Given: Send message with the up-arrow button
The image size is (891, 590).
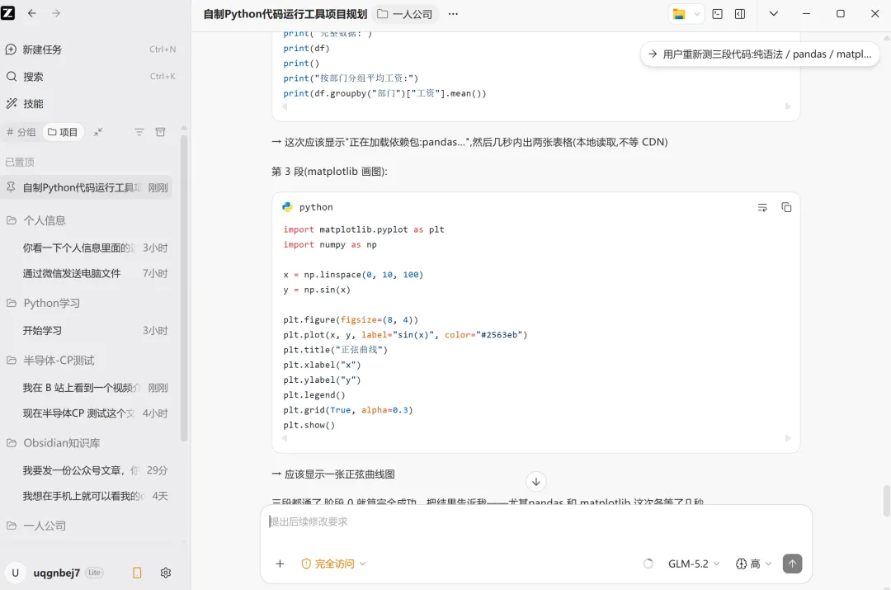Looking at the screenshot, I should 792,564.
